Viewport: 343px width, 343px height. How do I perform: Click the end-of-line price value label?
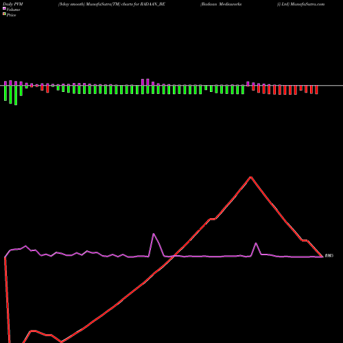[329, 256]
